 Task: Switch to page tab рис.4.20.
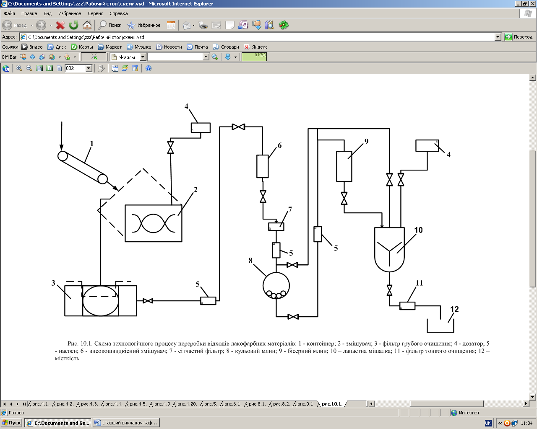click(187, 404)
